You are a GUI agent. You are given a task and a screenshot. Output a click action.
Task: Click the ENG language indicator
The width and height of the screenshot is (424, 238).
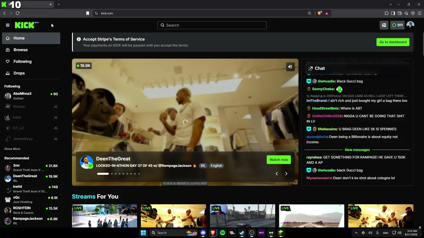386,233
